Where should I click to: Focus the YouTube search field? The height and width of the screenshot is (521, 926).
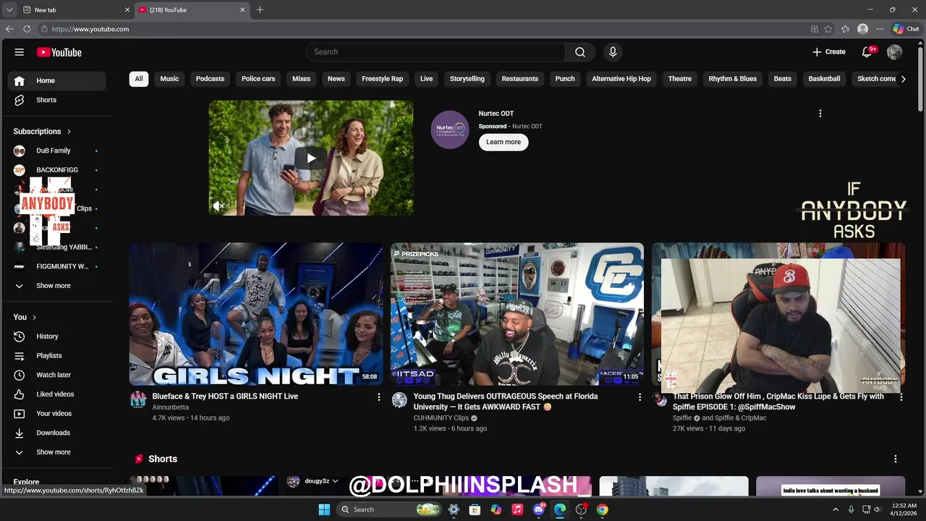(x=436, y=52)
